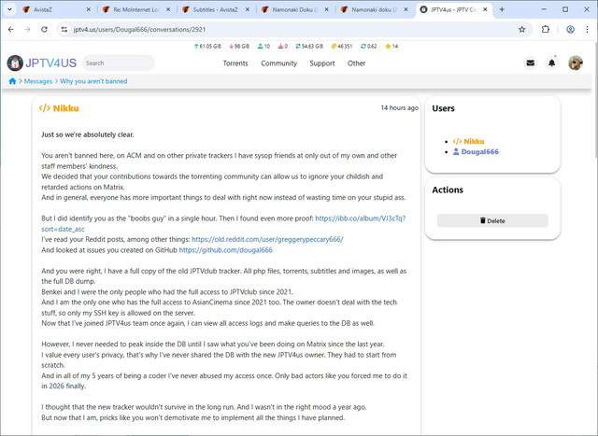Open the old.reddit.com user link
This screenshot has width=598, height=436.
(267, 239)
